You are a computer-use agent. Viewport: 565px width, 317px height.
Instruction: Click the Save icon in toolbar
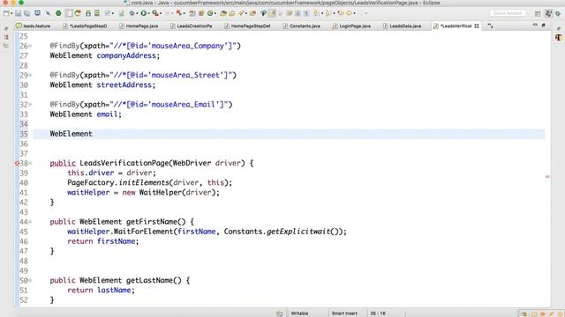tap(18, 13)
